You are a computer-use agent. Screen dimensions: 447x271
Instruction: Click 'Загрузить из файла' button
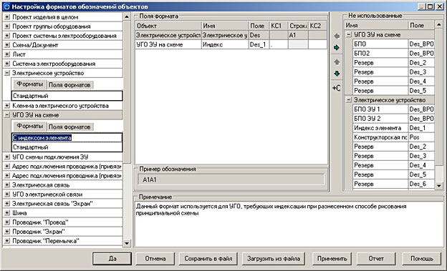[x=274, y=258]
